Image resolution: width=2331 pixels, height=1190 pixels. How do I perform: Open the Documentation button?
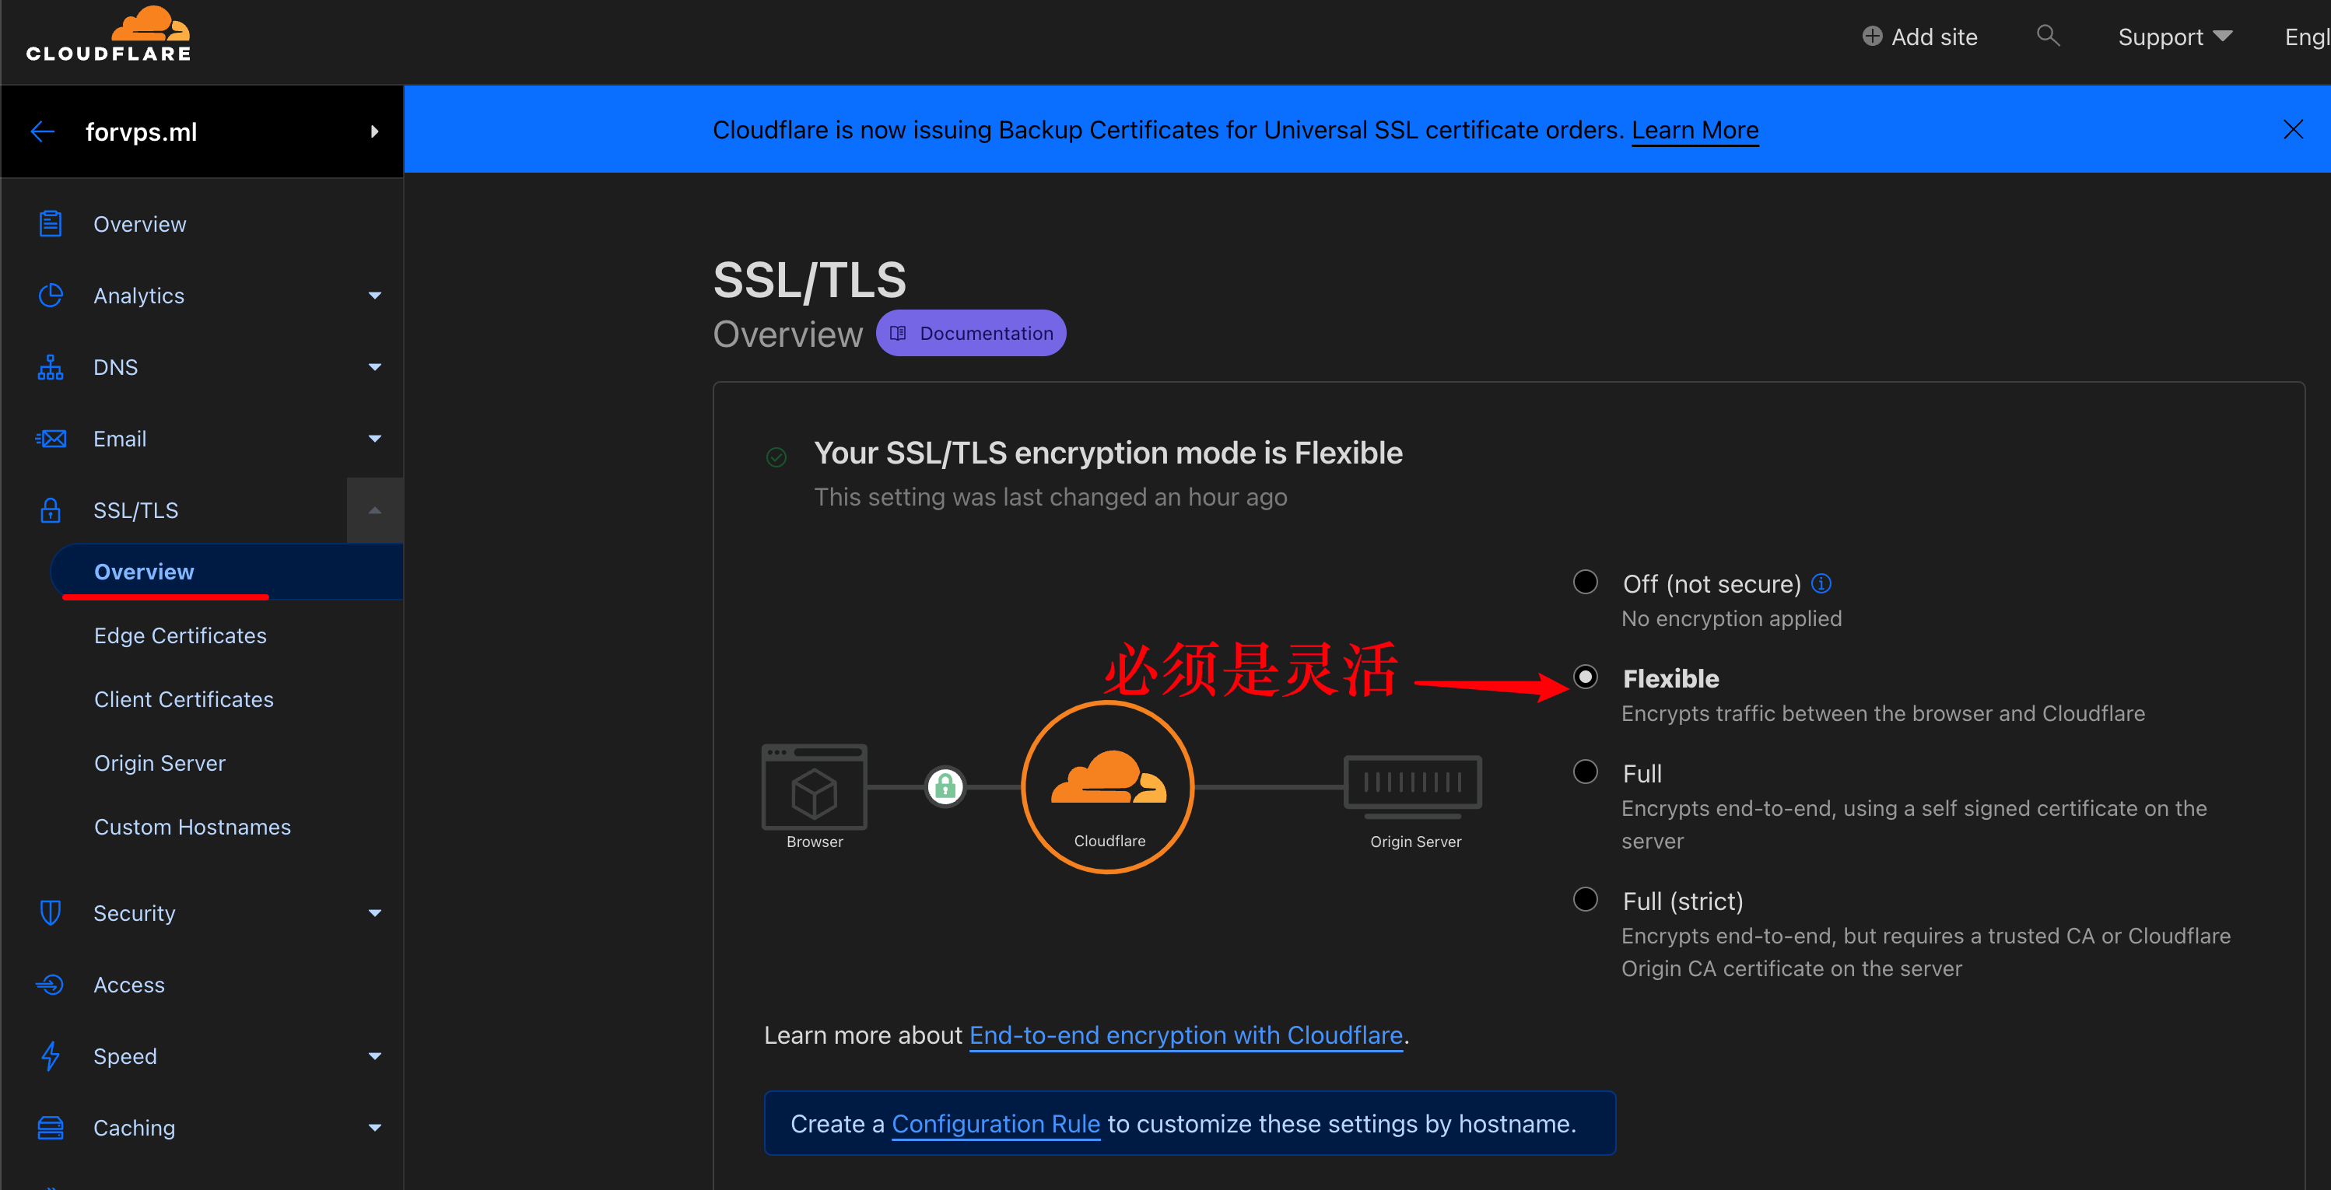tap(971, 333)
